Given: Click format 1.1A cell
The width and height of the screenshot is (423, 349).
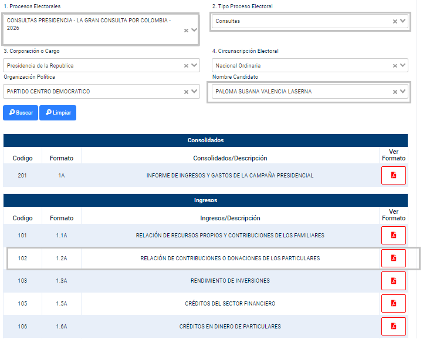Looking at the screenshot, I should [62, 236].
